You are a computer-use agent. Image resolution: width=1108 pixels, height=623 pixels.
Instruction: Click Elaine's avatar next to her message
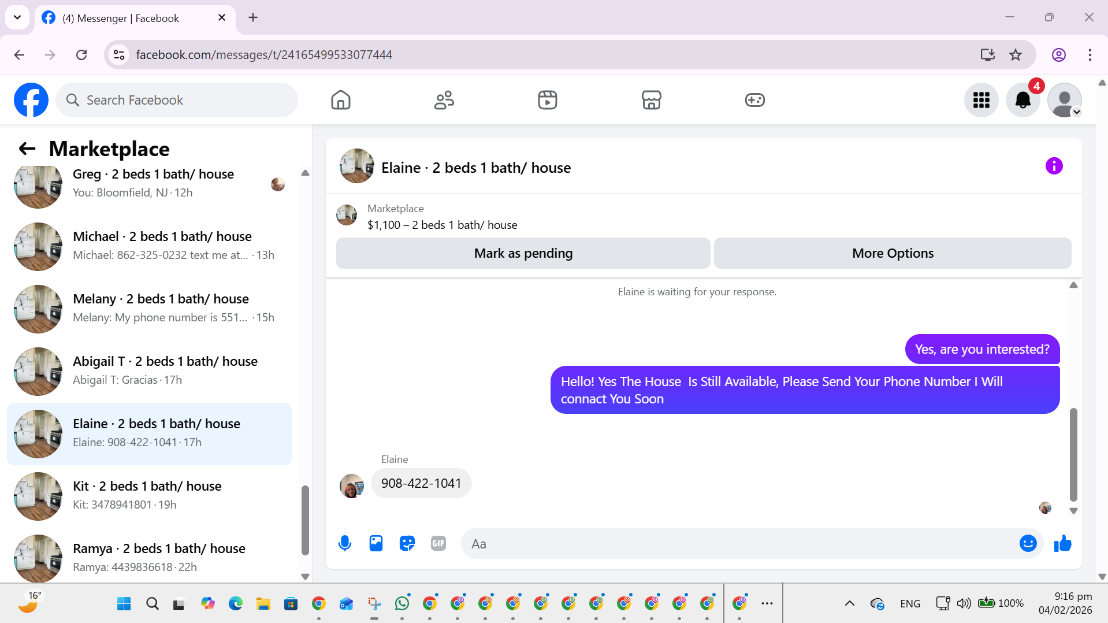coord(351,486)
